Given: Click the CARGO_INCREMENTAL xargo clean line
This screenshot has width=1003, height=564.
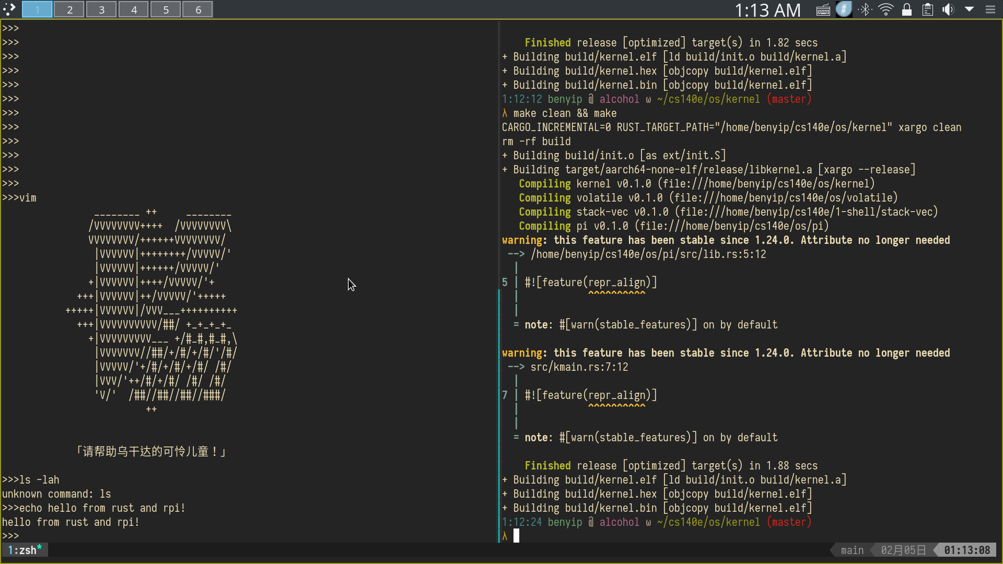Looking at the screenshot, I should coord(731,127).
